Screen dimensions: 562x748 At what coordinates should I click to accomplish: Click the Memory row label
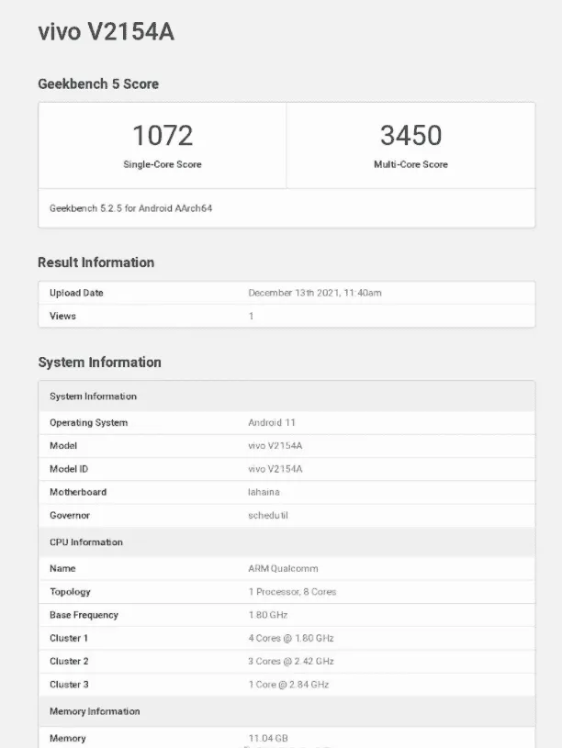coord(67,739)
